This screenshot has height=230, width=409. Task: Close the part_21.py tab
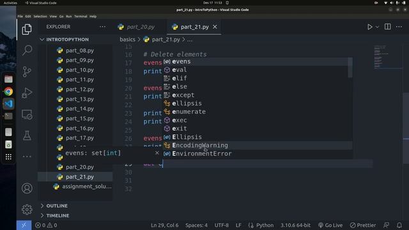coord(215,27)
